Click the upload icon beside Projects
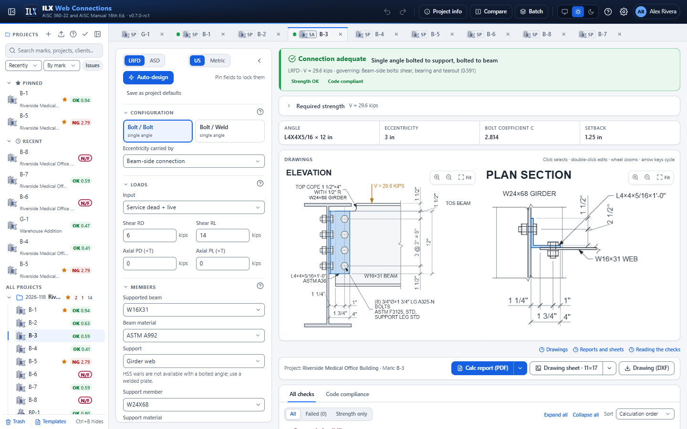The image size is (687, 429). click(x=61, y=34)
